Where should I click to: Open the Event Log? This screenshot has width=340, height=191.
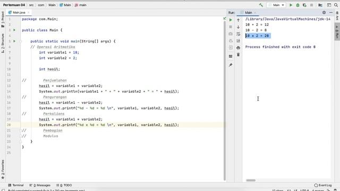pos(323,185)
